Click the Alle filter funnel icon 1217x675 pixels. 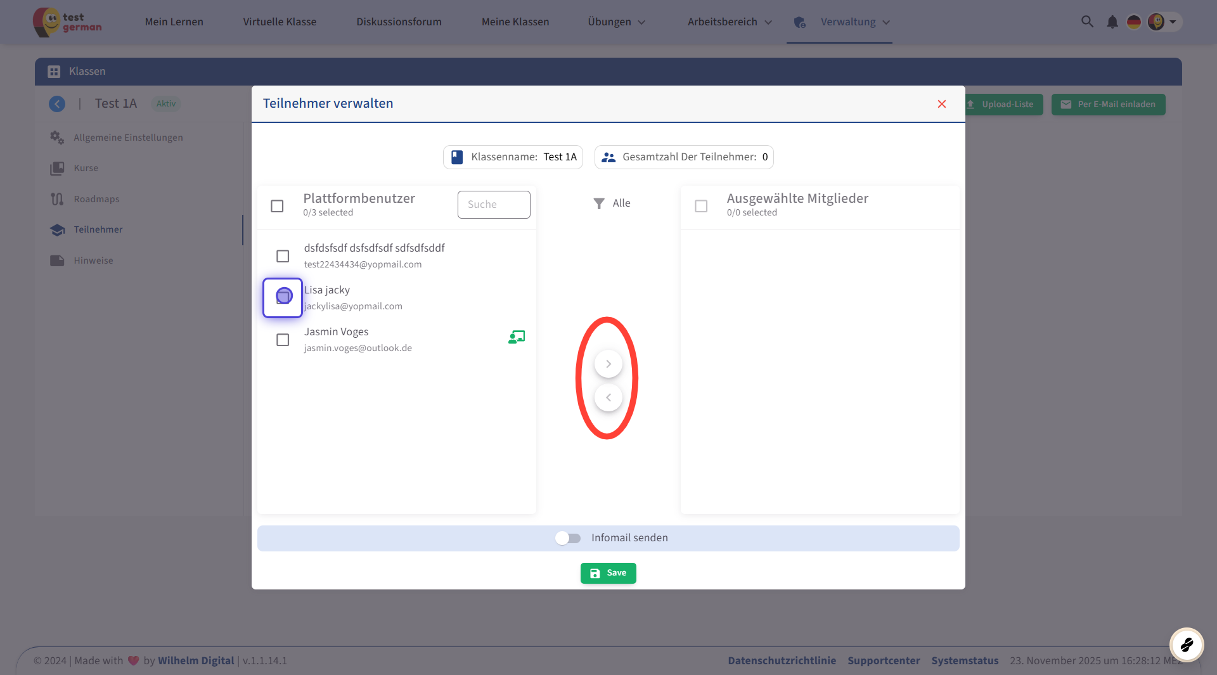coord(599,203)
